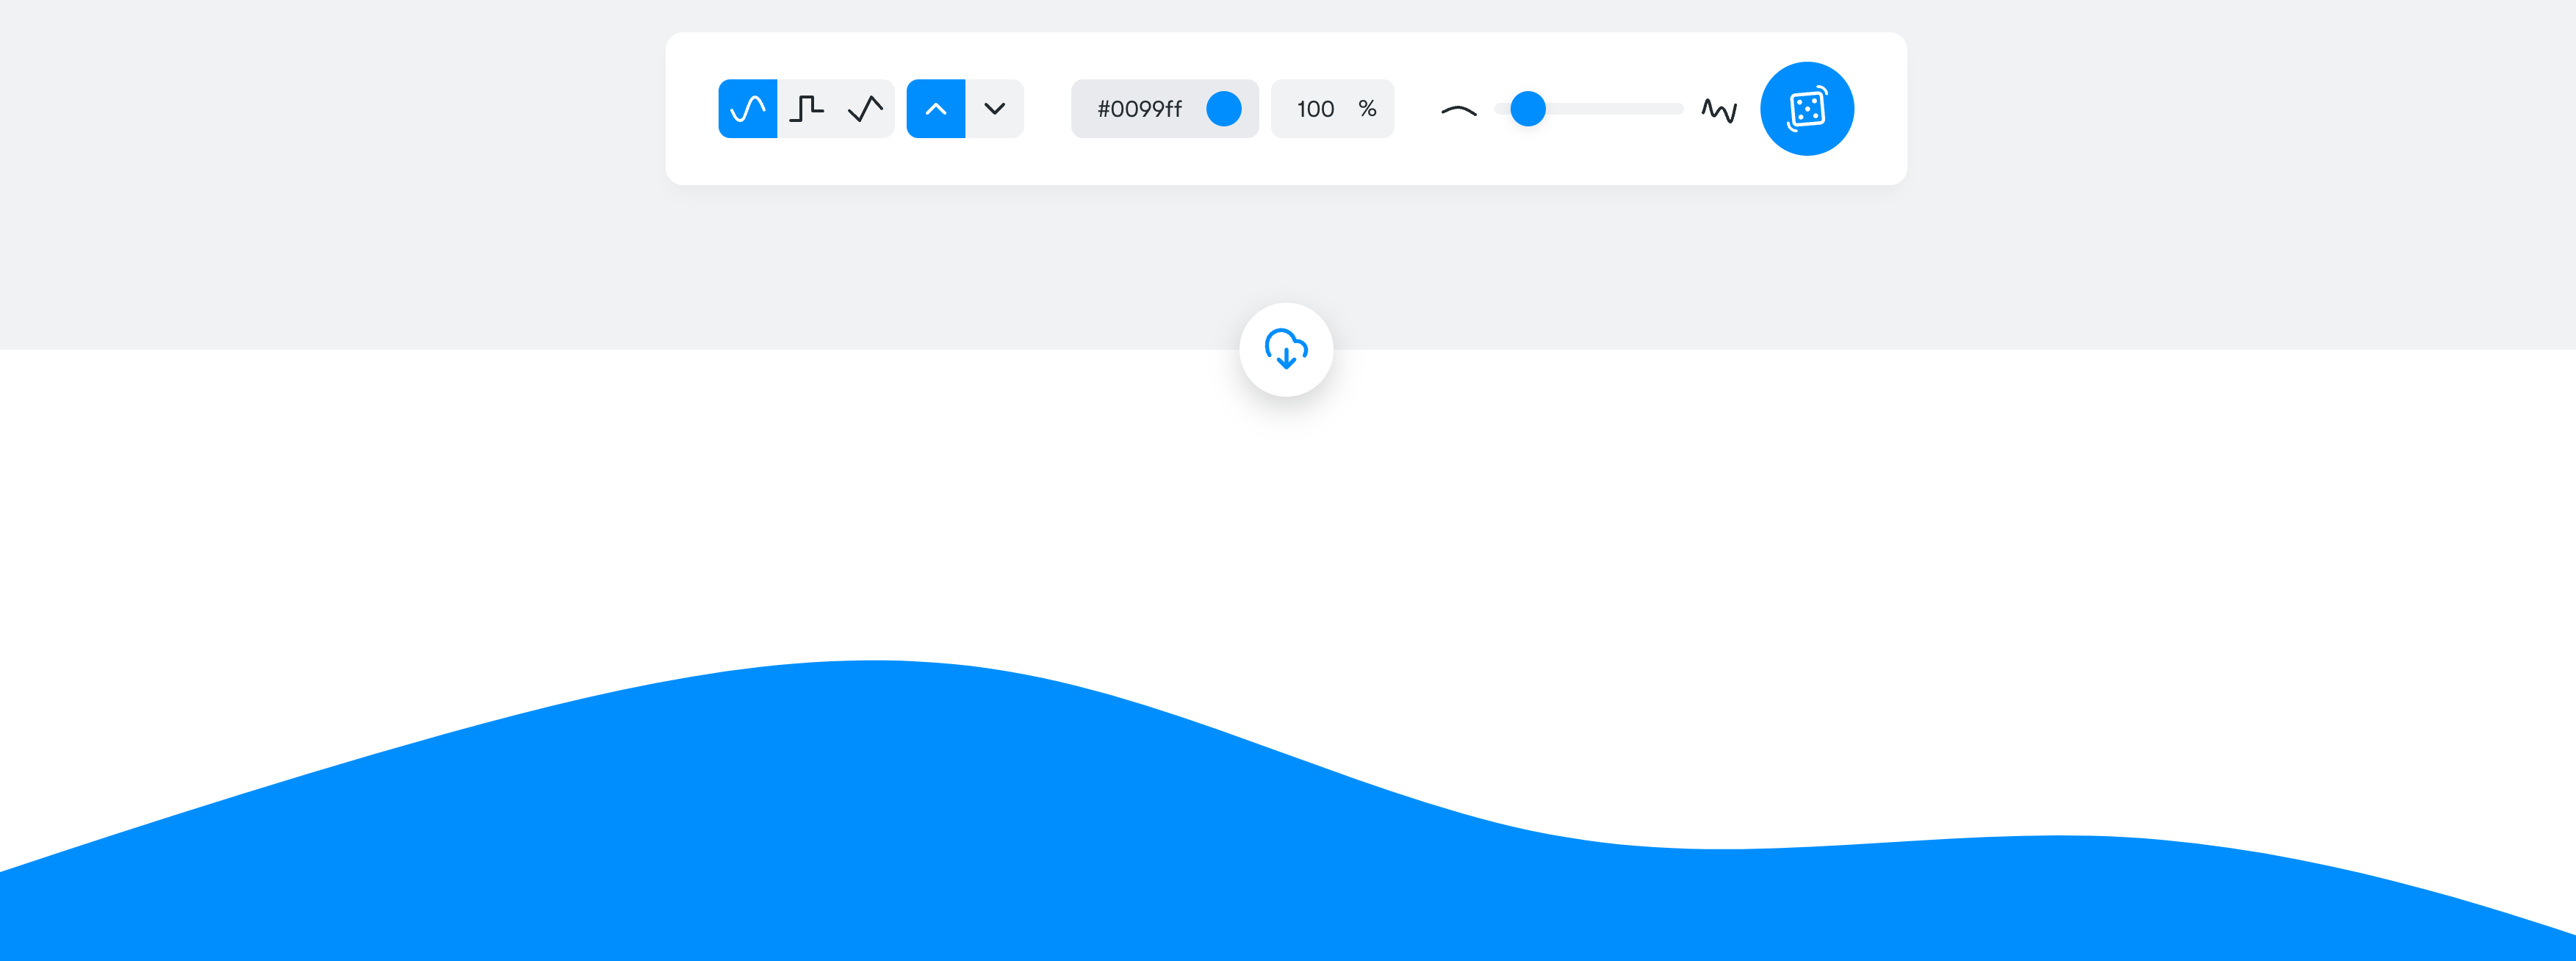
Task: Flip wave upward with up chevron
Action: tap(935, 108)
